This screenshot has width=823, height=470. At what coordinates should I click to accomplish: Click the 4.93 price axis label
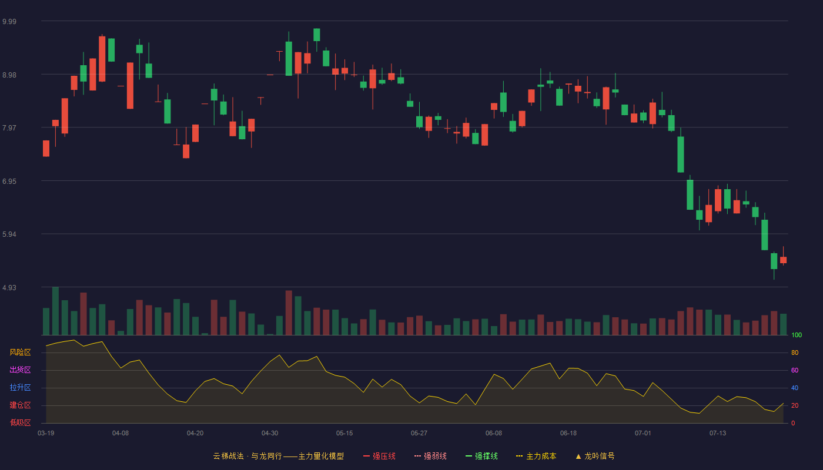pos(9,288)
